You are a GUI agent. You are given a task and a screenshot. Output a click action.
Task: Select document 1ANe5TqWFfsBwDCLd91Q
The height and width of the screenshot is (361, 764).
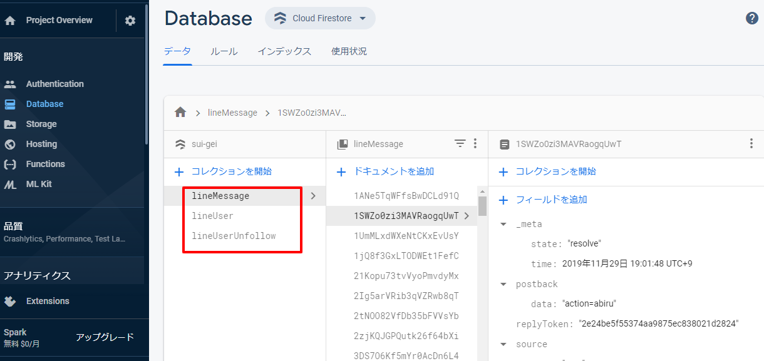point(406,196)
